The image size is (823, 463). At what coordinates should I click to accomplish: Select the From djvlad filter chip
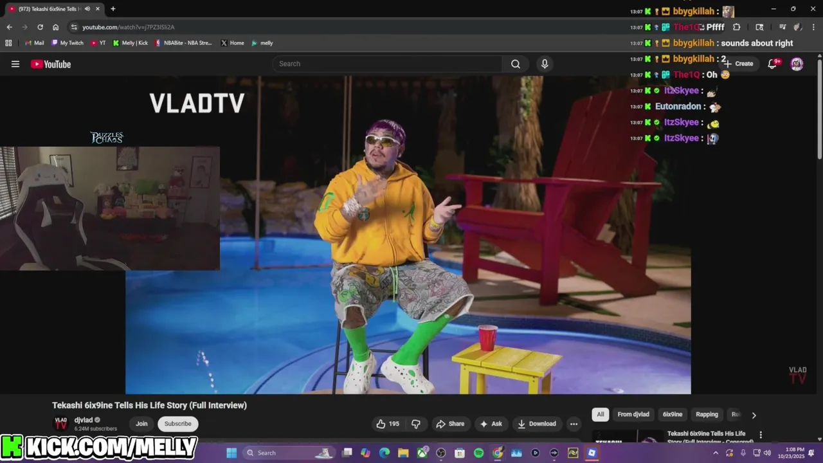coord(633,415)
